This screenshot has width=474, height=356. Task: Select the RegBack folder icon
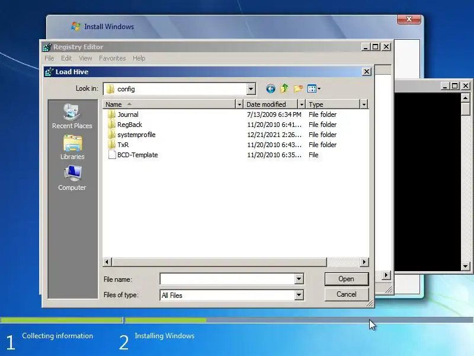(x=111, y=125)
